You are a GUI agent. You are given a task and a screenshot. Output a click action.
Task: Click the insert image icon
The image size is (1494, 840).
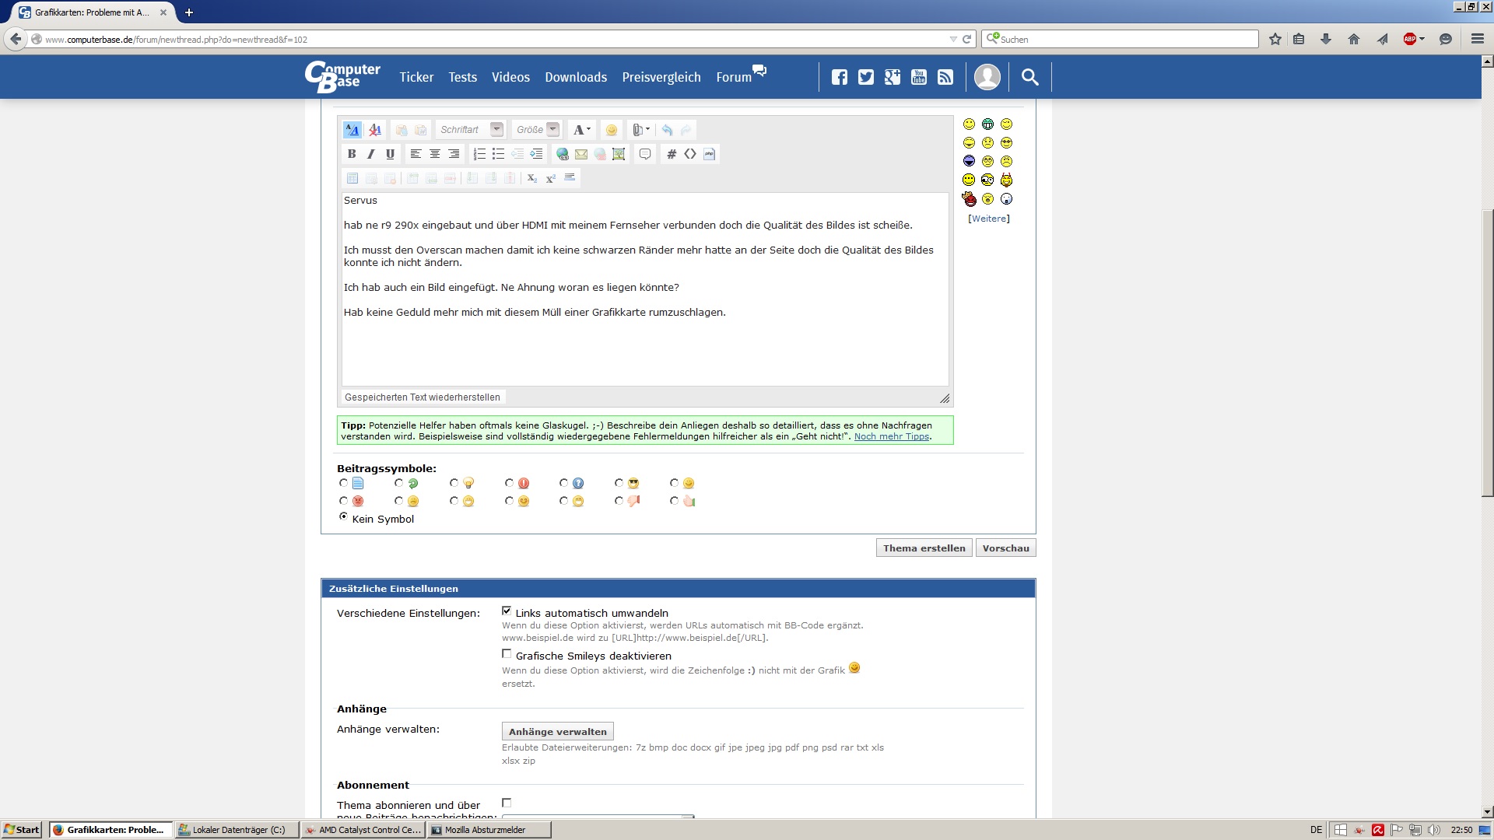(619, 154)
